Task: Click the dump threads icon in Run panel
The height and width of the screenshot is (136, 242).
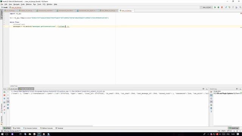Action: [4, 102]
